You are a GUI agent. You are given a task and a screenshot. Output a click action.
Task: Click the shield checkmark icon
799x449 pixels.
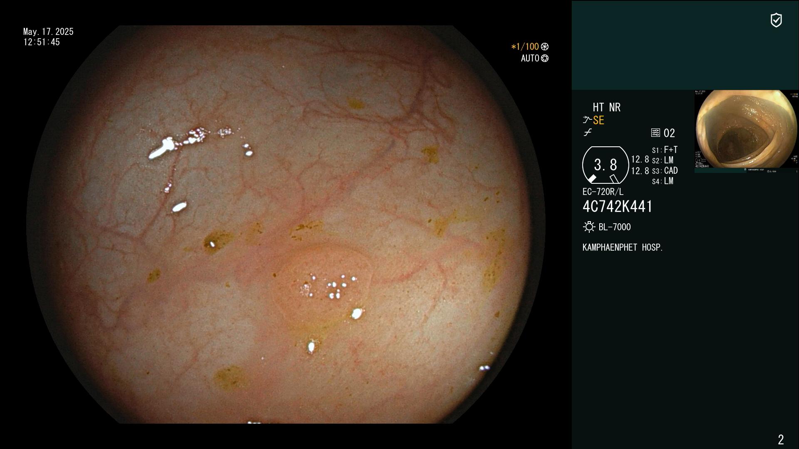coord(776,20)
